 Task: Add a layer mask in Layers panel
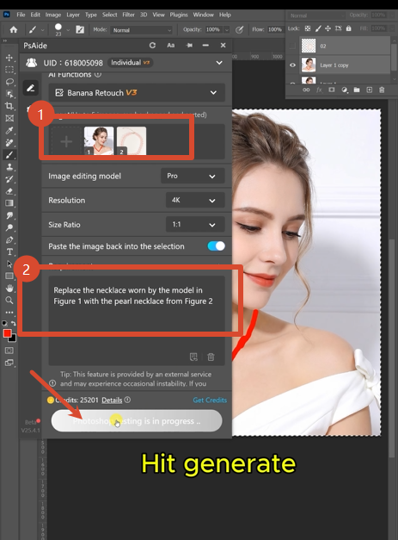pyautogui.click(x=331, y=90)
